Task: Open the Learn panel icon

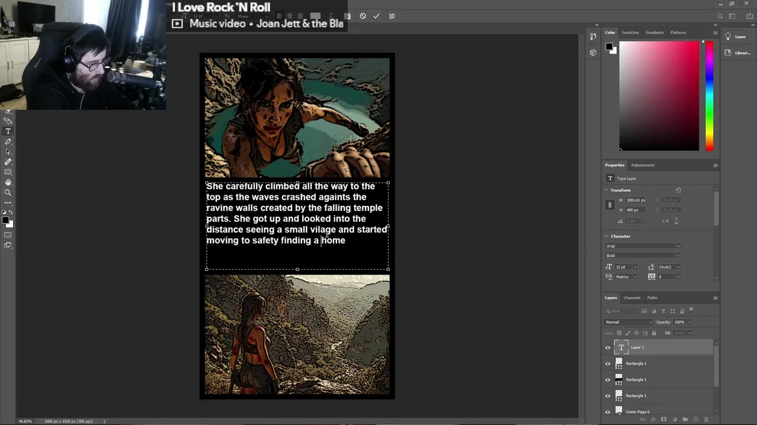Action: click(728, 37)
